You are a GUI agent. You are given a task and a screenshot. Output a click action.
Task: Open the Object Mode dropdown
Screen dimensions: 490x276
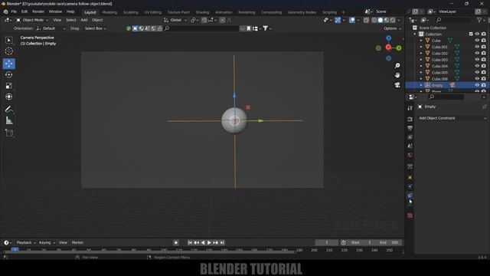click(32, 20)
